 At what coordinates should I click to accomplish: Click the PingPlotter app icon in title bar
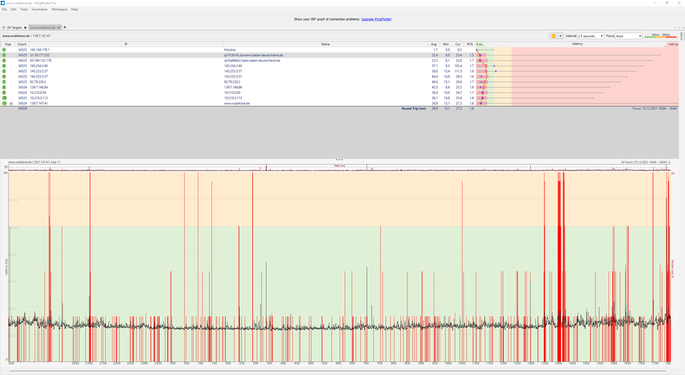3,3
